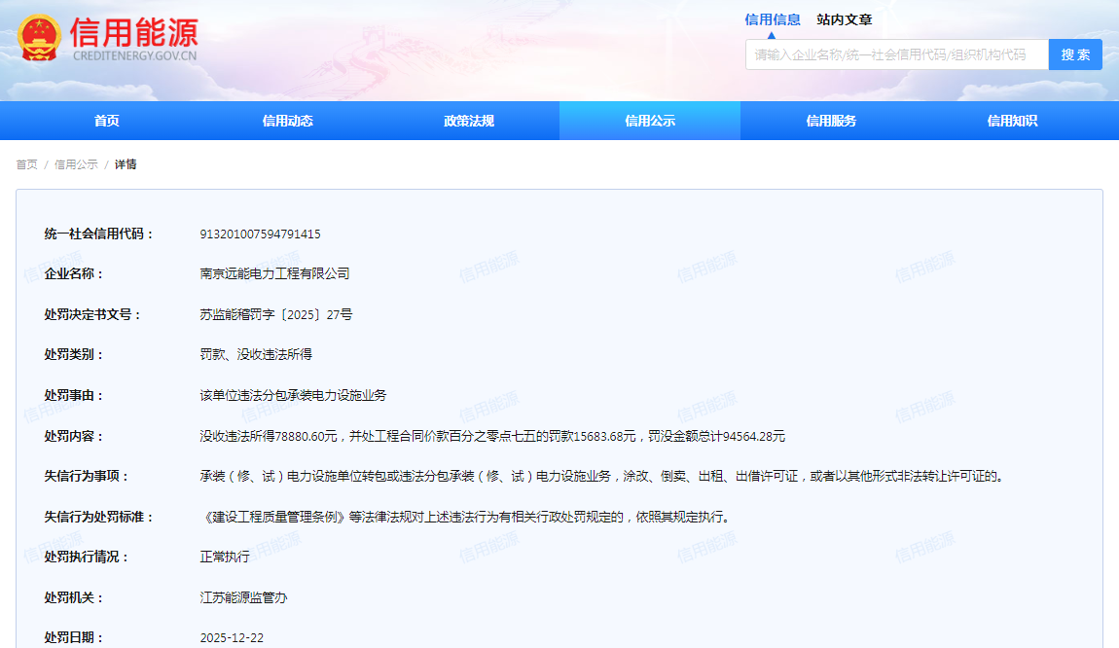Screen dimensions: 1119x648
Task: Click the penalty date 2025-12-22
Action: (232, 638)
